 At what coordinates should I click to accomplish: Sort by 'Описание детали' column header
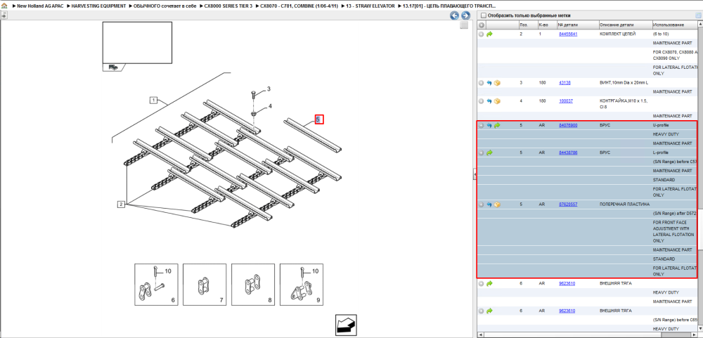coord(624,25)
